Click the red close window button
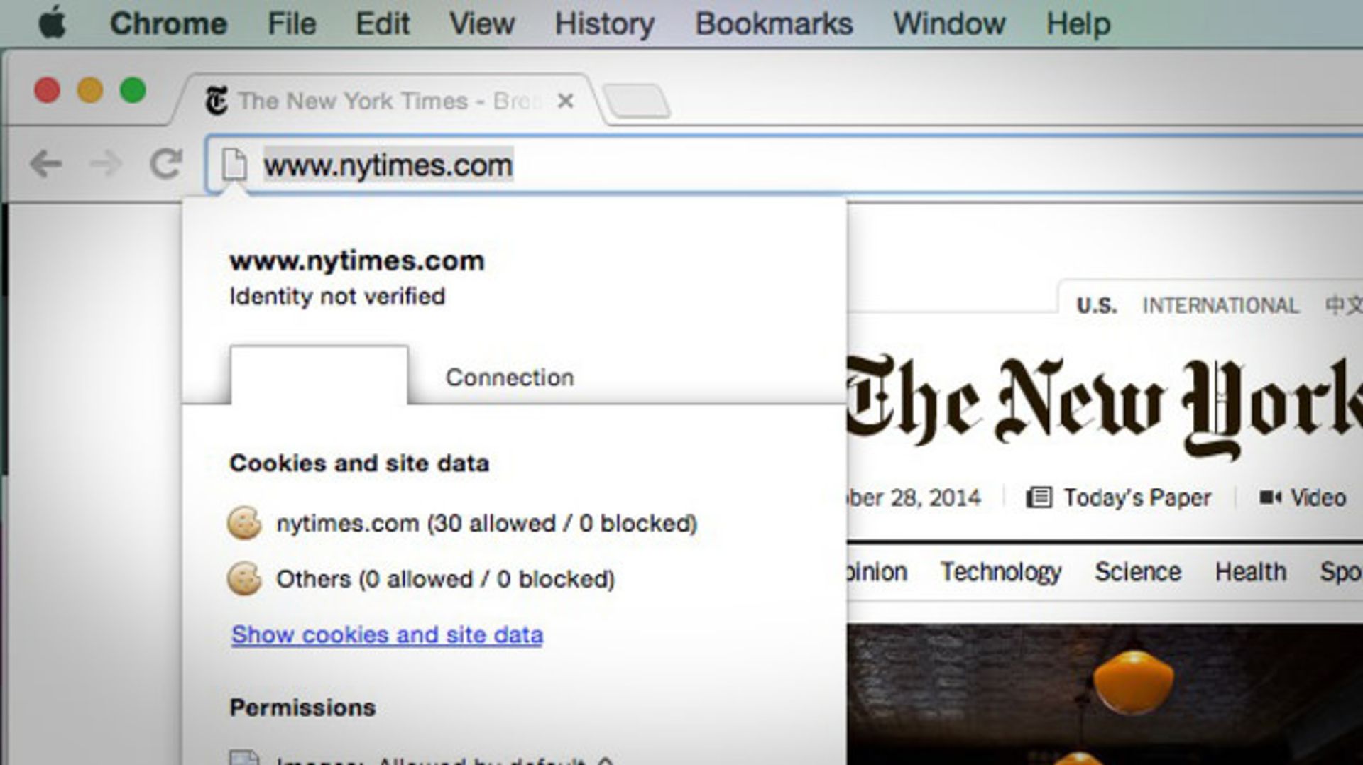 click(x=48, y=91)
